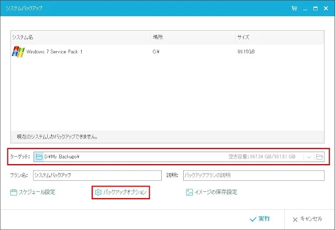Open イメージの保存設定 link

(211, 192)
